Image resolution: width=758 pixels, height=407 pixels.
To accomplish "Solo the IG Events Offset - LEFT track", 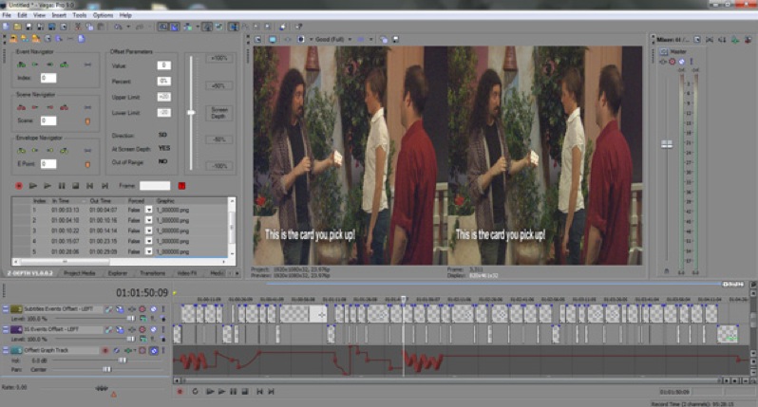I will coord(153,329).
